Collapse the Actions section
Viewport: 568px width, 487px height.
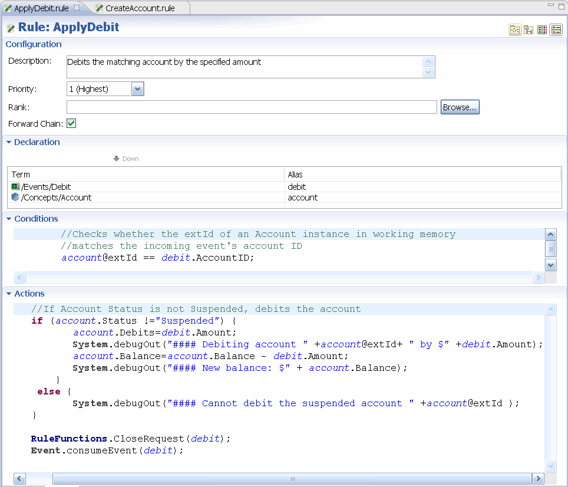(9, 294)
